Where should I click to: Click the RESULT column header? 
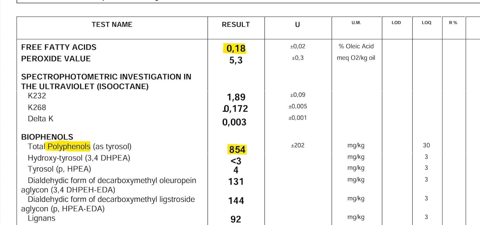pyautogui.click(x=236, y=25)
